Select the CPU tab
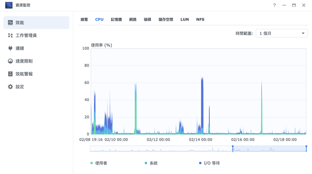This screenshot has height=174, width=312. (99, 19)
